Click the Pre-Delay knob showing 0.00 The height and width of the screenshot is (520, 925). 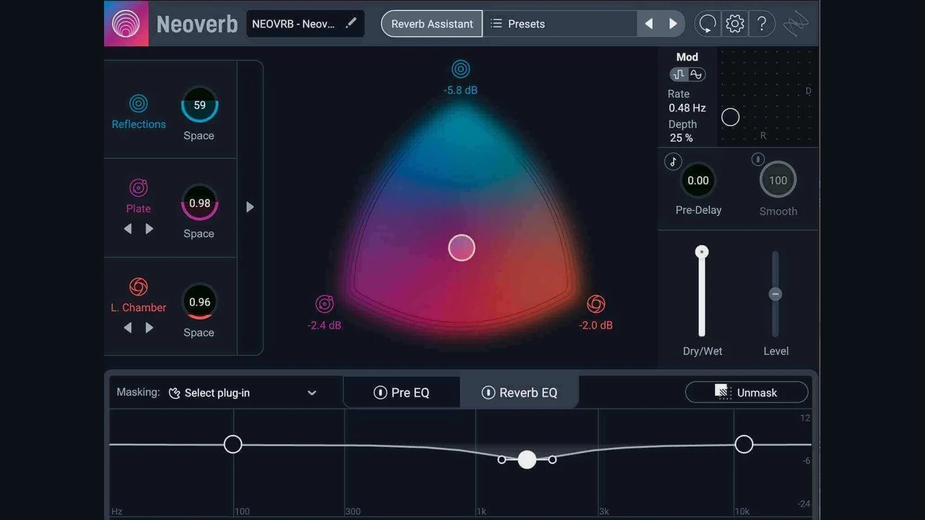(698, 180)
